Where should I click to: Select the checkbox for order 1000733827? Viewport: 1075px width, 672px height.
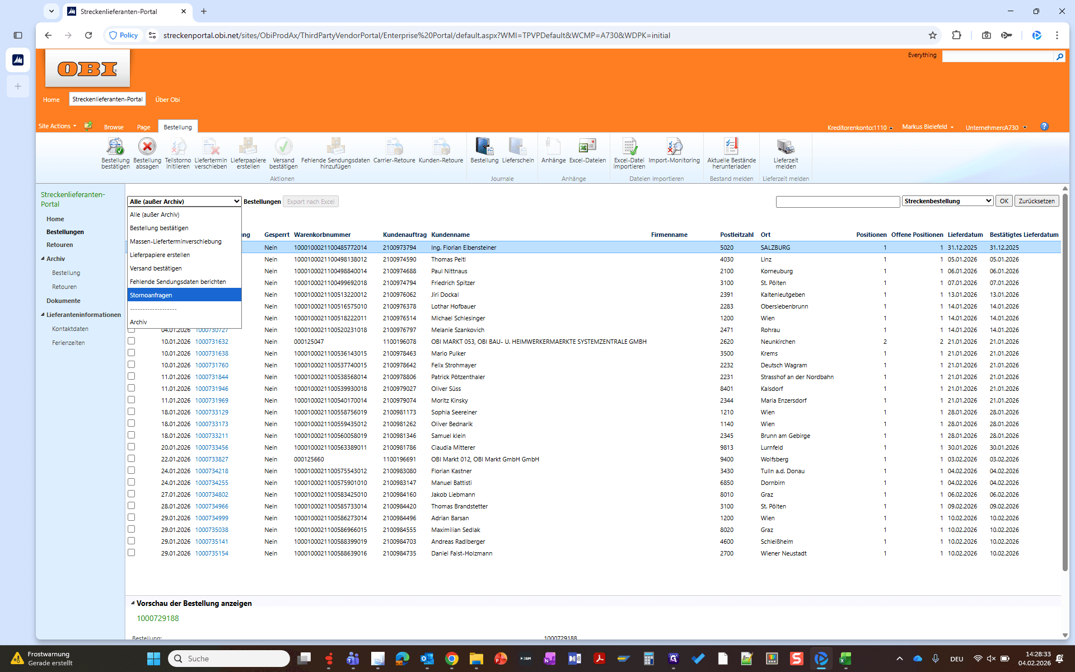[x=132, y=459]
